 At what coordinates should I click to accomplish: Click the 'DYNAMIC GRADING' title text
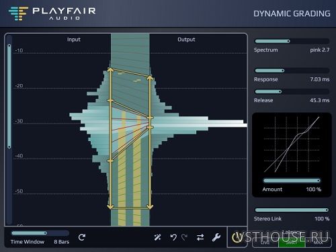pyautogui.click(x=292, y=13)
